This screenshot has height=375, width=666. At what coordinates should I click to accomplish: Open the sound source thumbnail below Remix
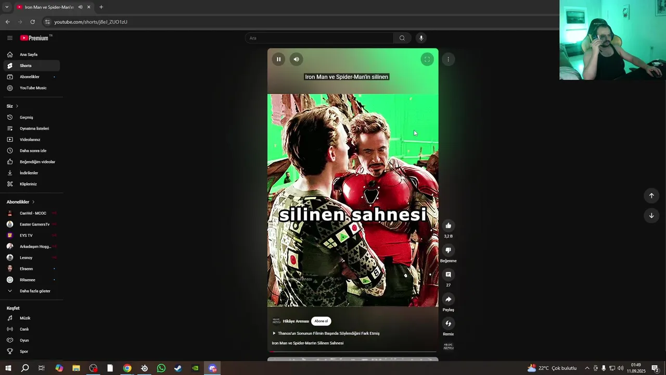(448, 346)
